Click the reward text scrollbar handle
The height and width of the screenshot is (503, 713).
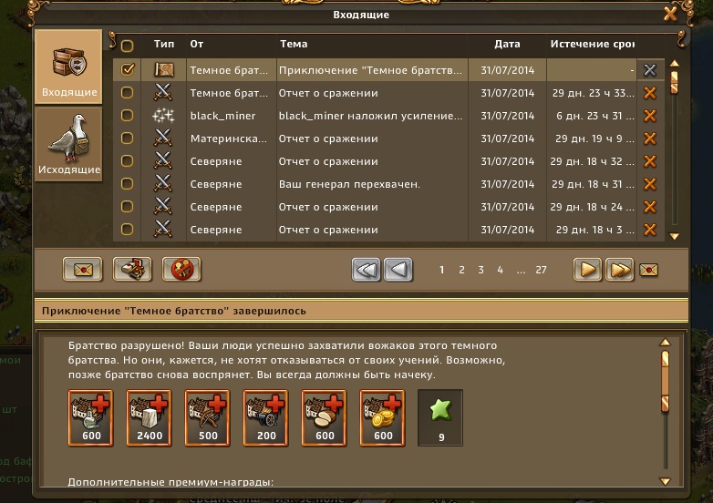coord(665,381)
